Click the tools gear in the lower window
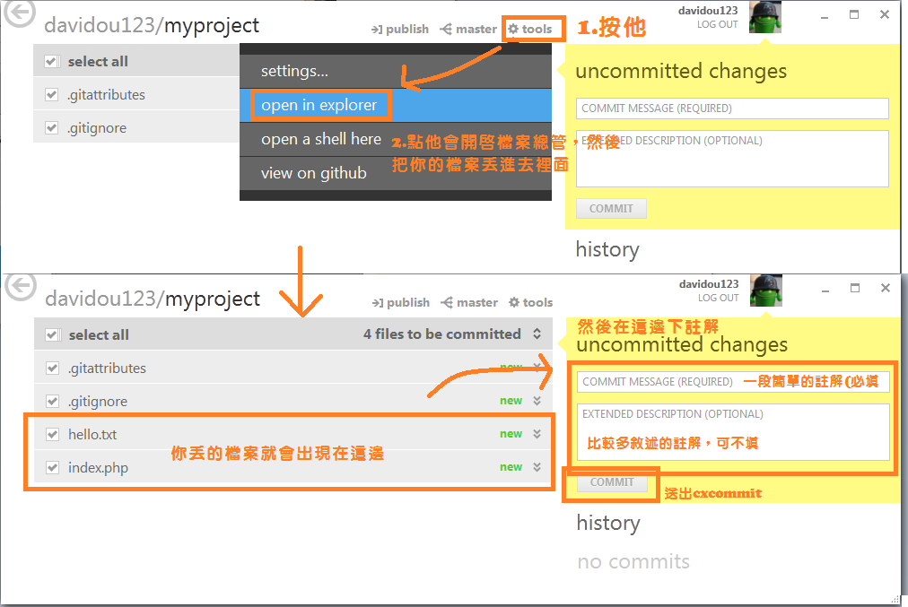The image size is (908, 607). click(x=514, y=303)
